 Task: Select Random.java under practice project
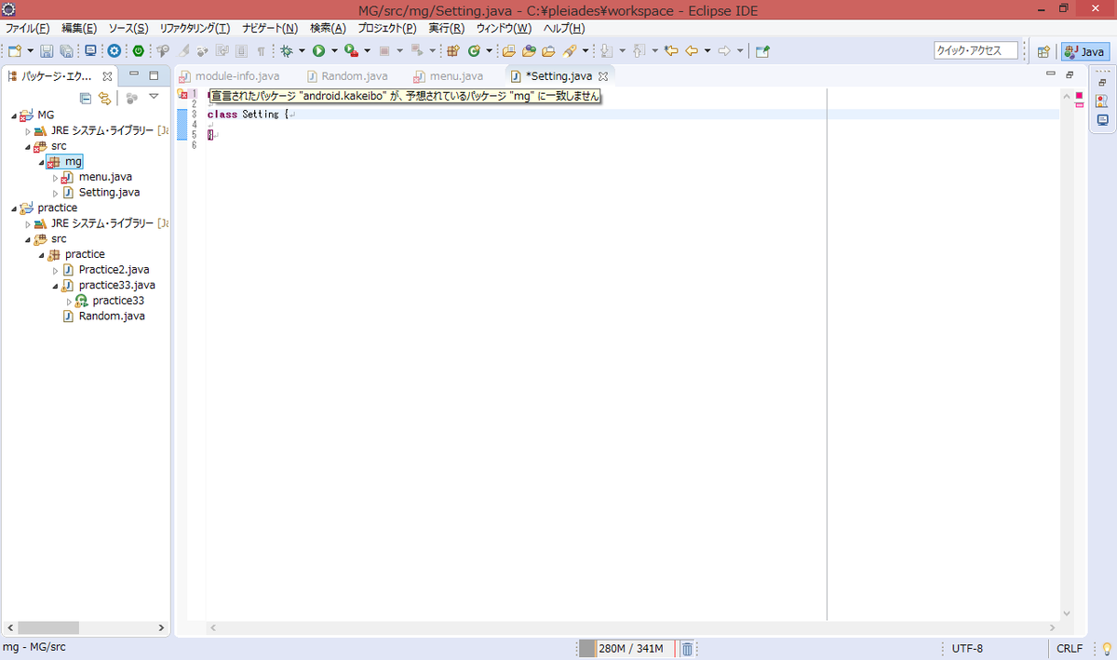coord(112,317)
